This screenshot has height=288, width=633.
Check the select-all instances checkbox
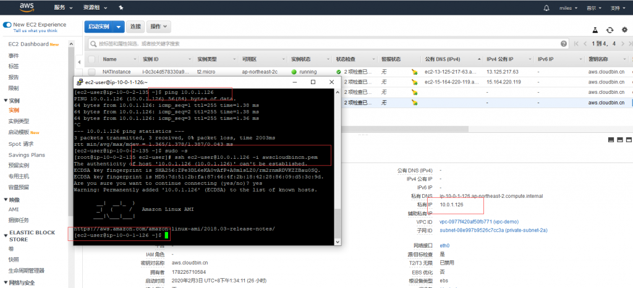(x=91, y=59)
